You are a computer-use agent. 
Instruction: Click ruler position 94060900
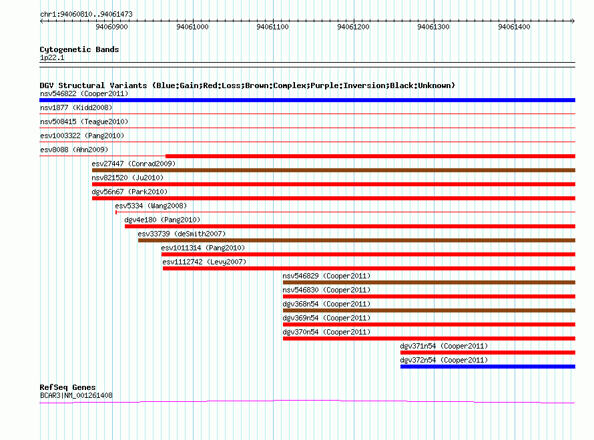click(111, 27)
